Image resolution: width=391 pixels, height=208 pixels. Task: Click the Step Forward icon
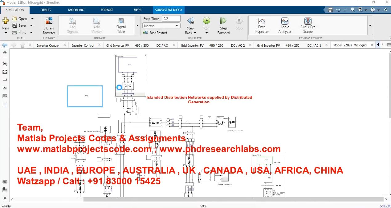(x=223, y=21)
